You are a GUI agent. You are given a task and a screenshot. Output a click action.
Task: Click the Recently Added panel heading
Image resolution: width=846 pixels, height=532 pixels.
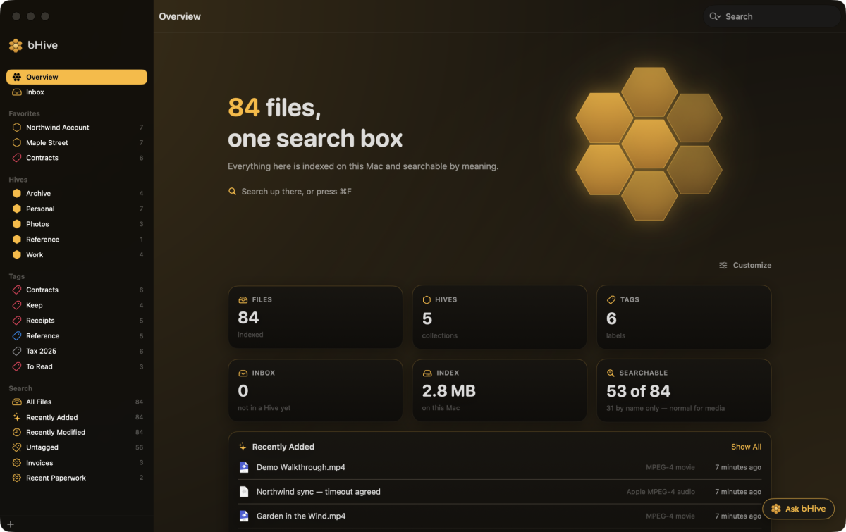coord(283,447)
